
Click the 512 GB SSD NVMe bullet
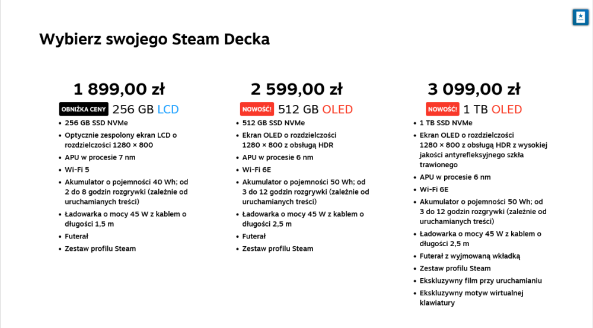coord(273,123)
